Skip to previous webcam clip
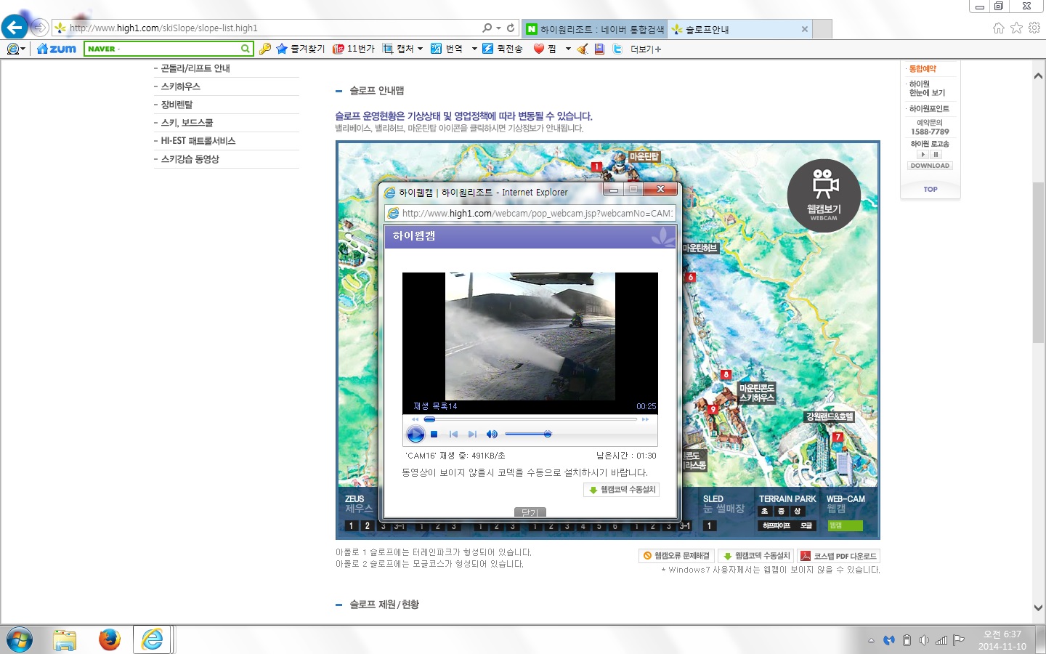 pos(453,434)
